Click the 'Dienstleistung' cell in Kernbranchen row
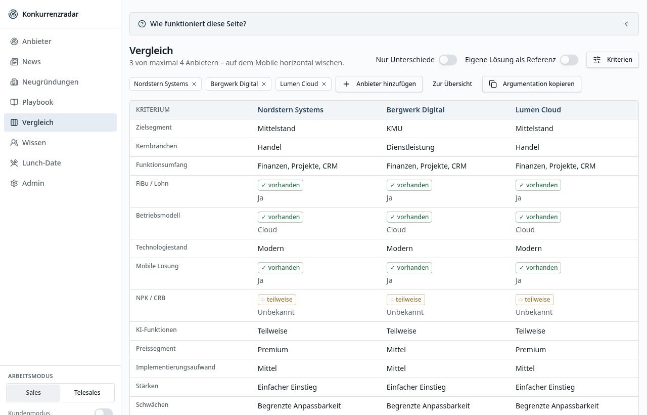 coord(410,147)
